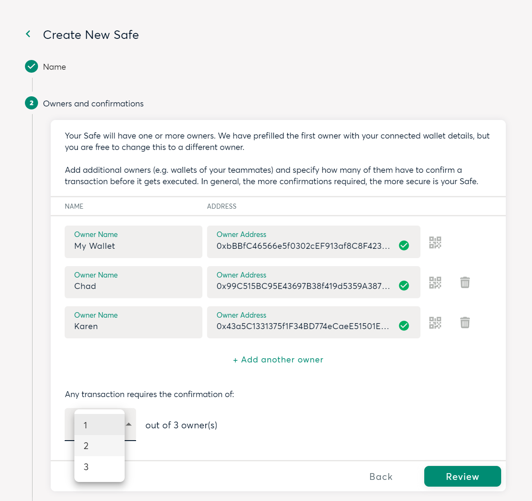The height and width of the screenshot is (501, 532).
Task: Delete owner Chad with trash icon
Action: 465,282
